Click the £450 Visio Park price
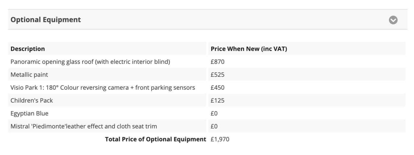414x155 pixels. (x=217, y=87)
